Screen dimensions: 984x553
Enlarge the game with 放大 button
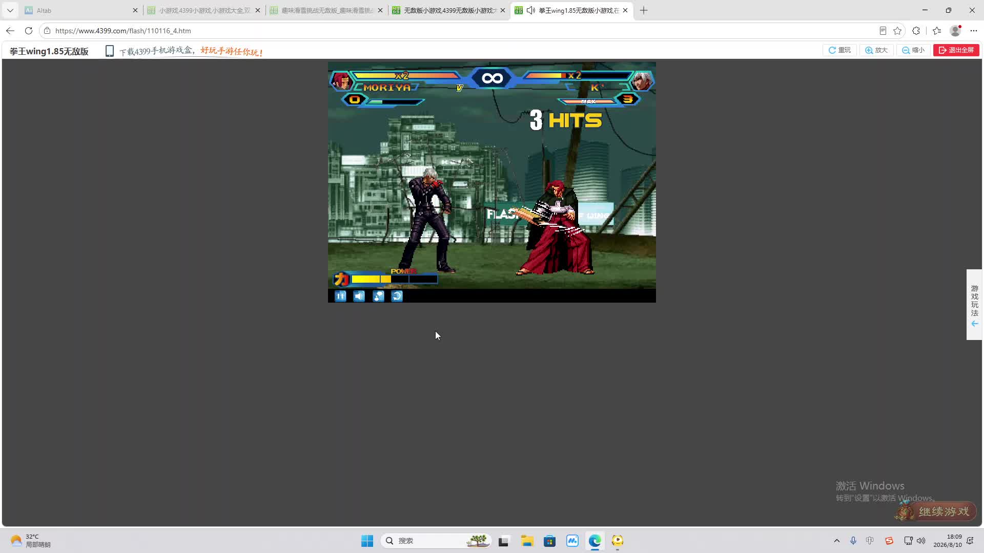[876, 50]
